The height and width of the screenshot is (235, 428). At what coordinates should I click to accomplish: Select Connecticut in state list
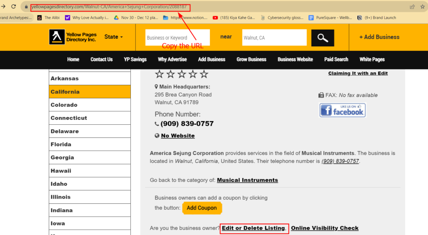coord(90,118)
